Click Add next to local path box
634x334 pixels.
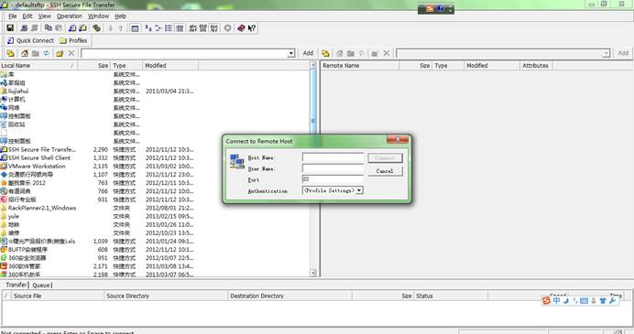[308, 53]
